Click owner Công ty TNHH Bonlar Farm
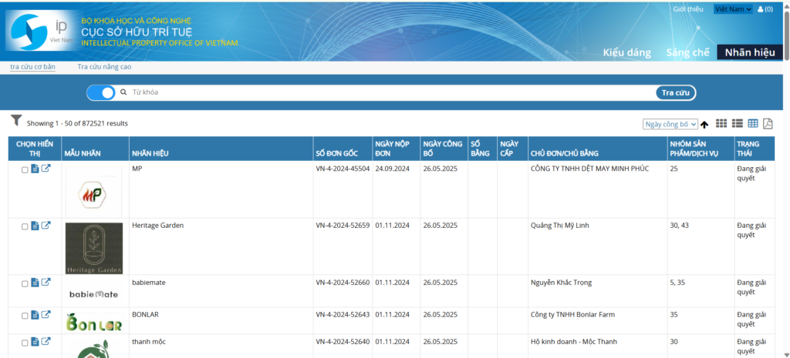 point(573,315)
